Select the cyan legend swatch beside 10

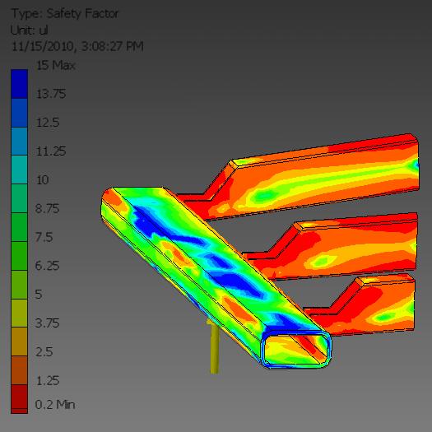pyautogui.click(x=19, y=170)
